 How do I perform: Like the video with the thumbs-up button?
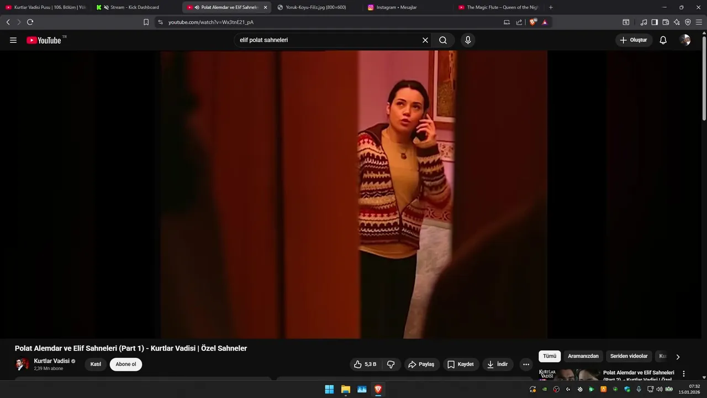[x=365, y=364]
